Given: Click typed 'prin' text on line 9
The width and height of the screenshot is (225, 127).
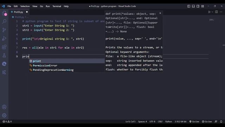Looking at the screenshot, I should tap(26, 56).
